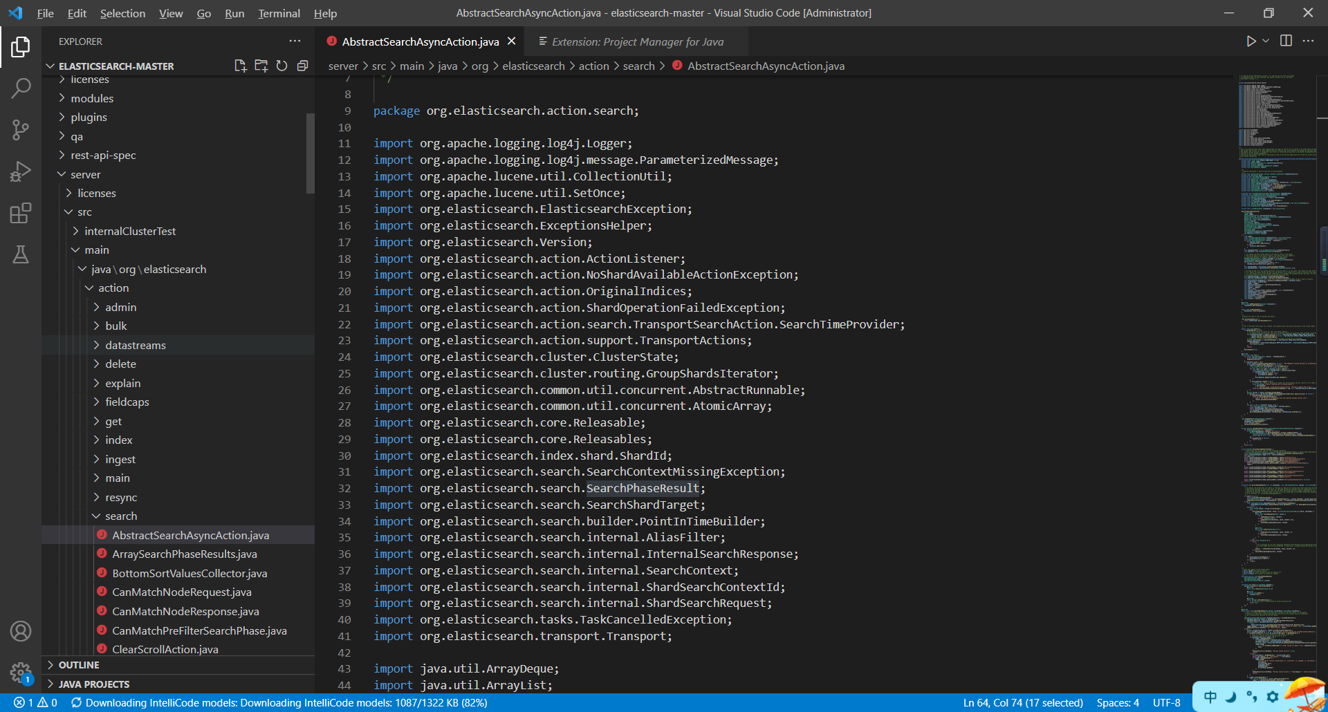Image resolution: width=1328 pixels, height=712 pixels.
Task: Change file encoding UTF-8
Action: pos(1166,702)
